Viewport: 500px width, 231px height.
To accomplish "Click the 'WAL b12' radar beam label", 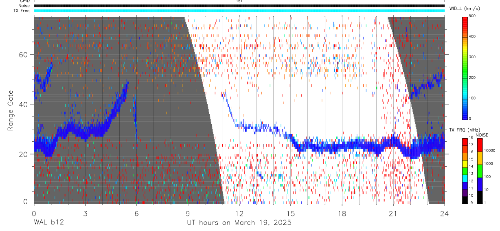I will click(x=49, y=223).
